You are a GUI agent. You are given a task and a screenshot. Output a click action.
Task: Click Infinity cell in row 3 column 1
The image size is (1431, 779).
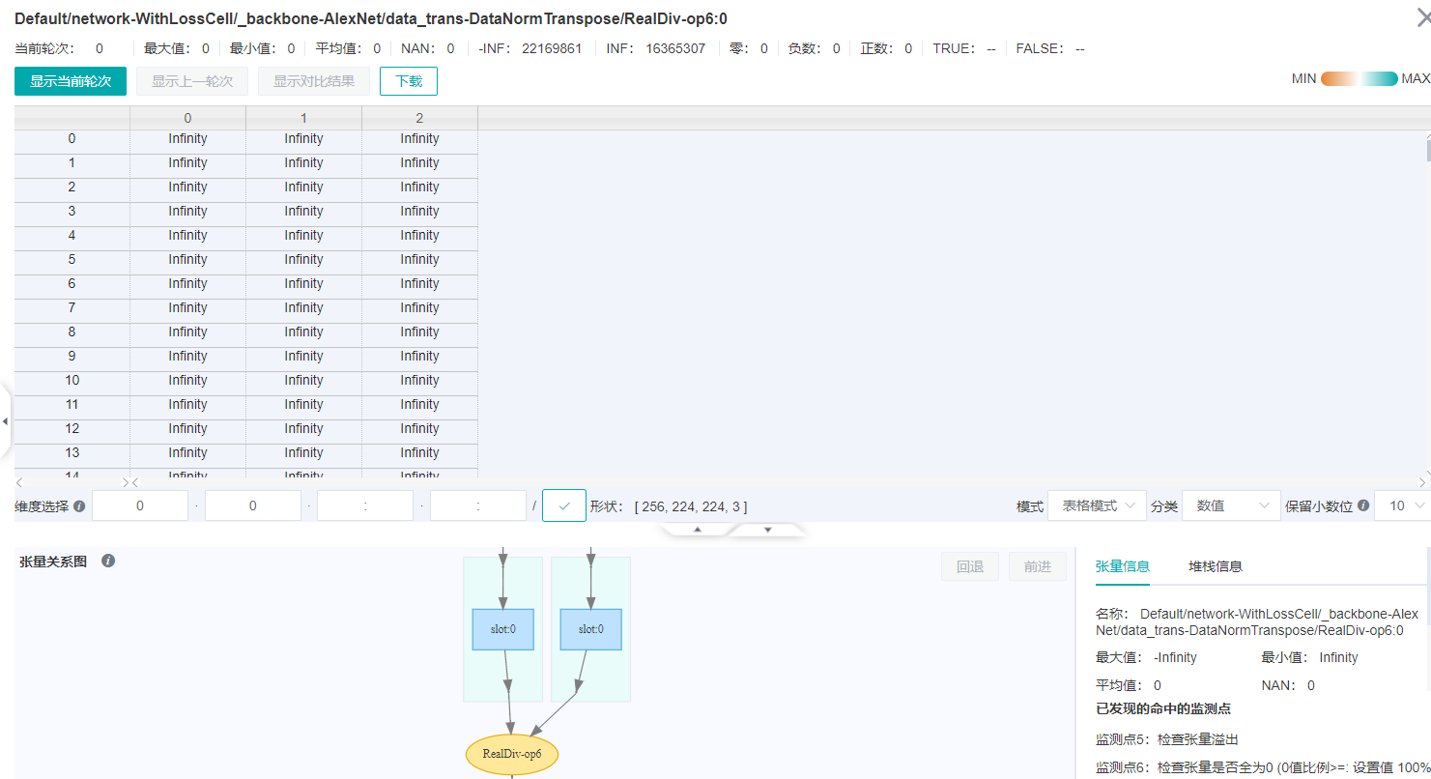[303, 211]
